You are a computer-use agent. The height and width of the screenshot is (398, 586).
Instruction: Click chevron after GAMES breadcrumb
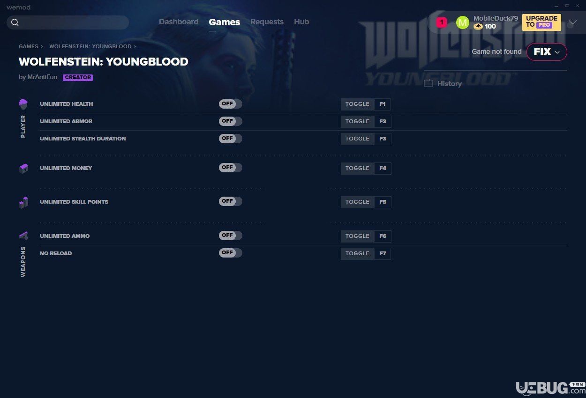pos(42,47)
